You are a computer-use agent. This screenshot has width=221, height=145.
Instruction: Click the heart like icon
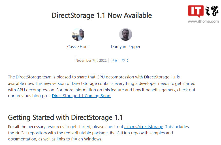[124, 60]
